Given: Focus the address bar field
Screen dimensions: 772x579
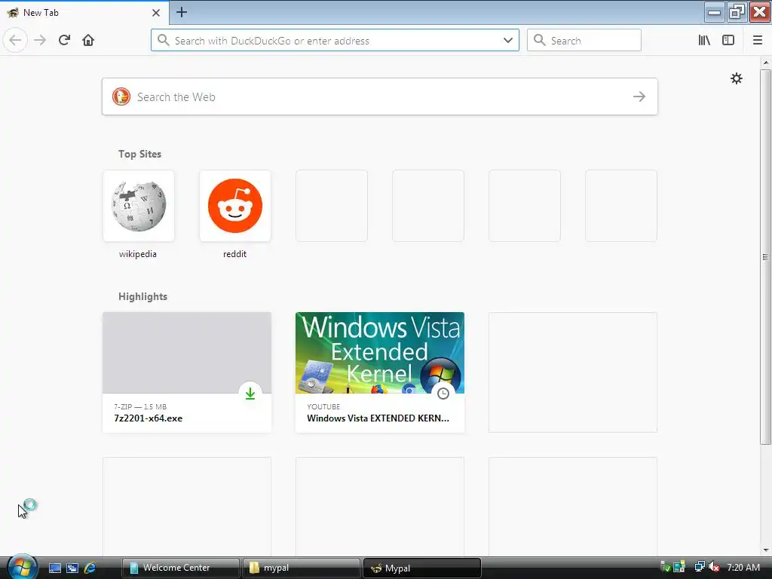Looking at the screenshot, I should pos(335,40).
